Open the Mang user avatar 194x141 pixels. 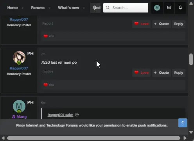[x=19, y=106]
